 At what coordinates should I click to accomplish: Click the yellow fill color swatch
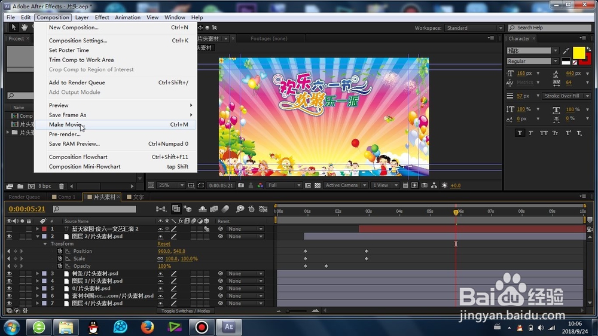pos(578,53)
